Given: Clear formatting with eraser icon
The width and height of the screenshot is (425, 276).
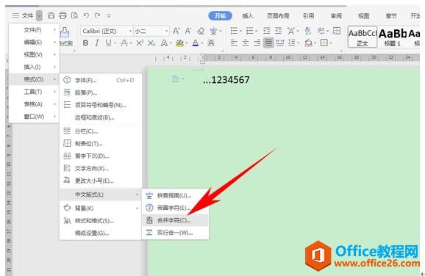Looking at the screenshot, I should (201, 31).
